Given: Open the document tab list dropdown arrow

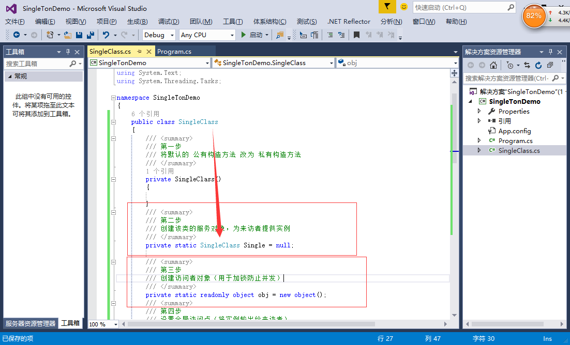Looking at the screenshot, I should tap(456, 52).
